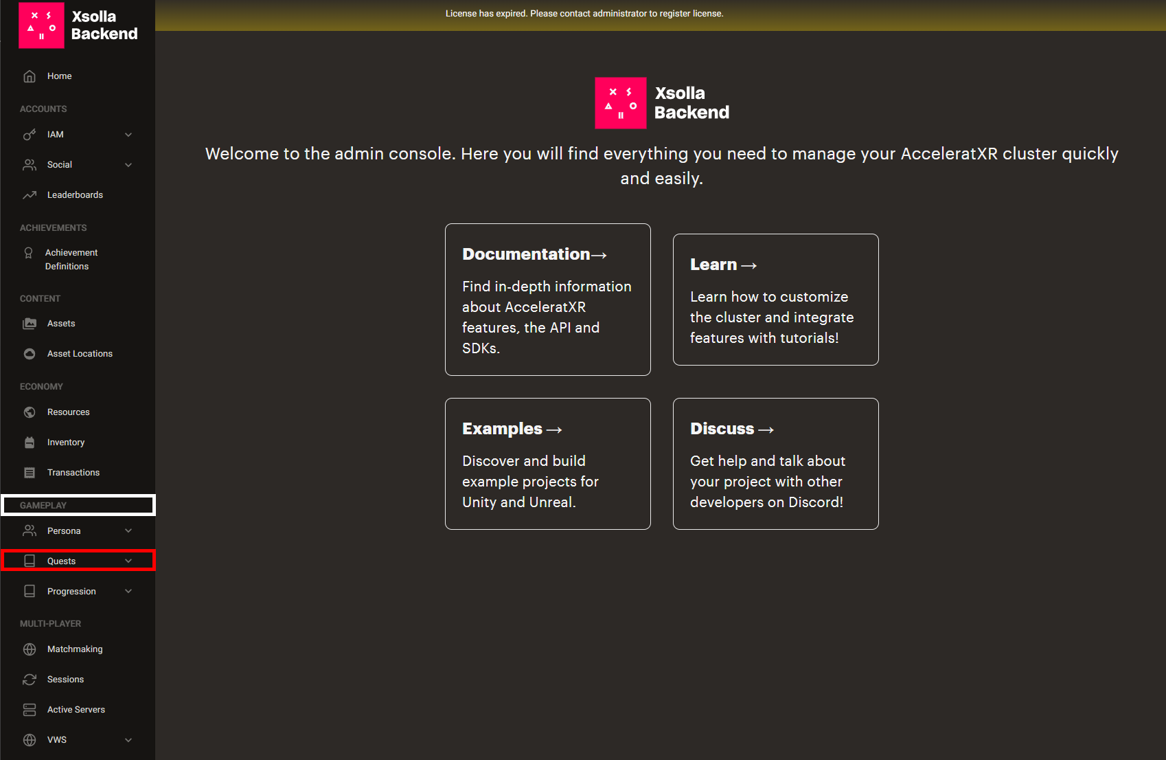Click the ACHIEVEMENTS section heading

click(x=54, y=228)
